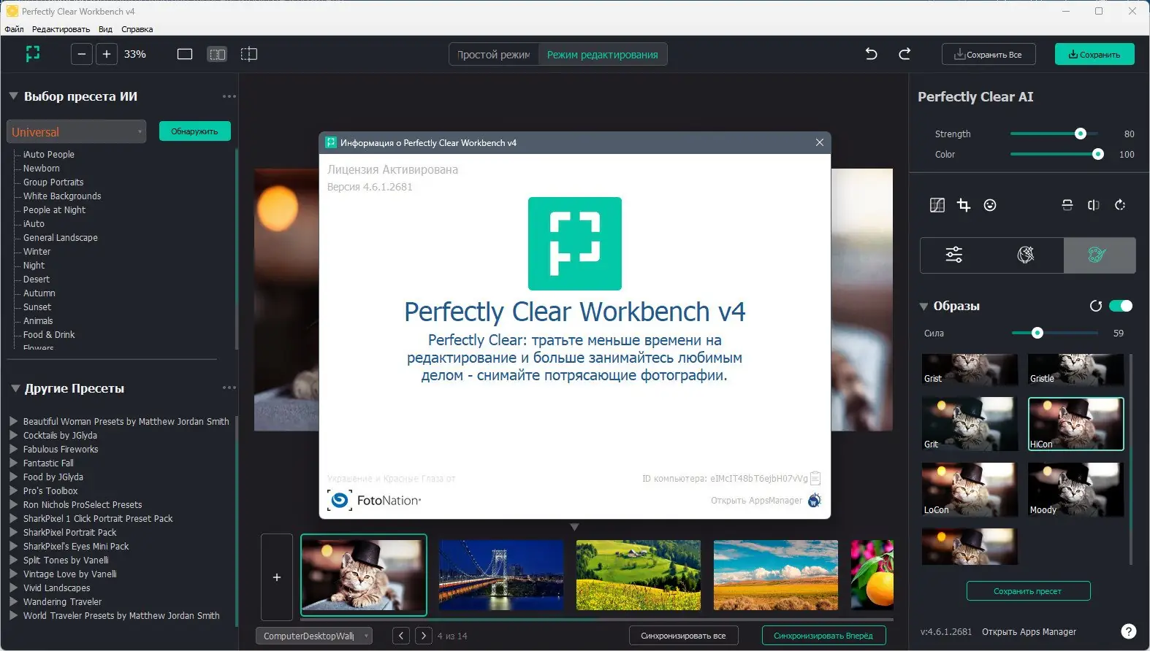Switch to the retouch brush tab
Screen dimensions: 1150x651
(1027, 255)
